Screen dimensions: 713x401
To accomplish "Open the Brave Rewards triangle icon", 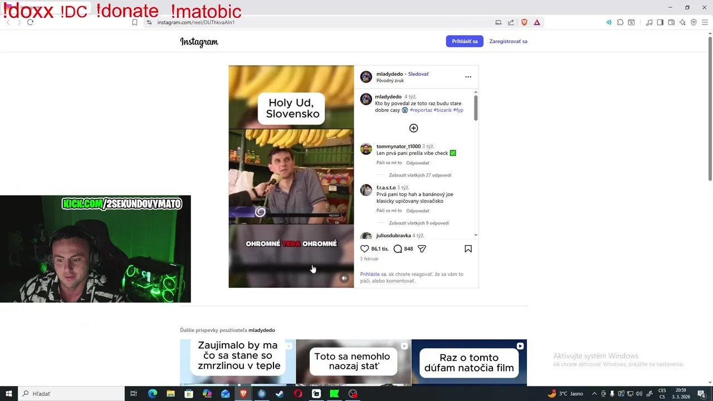I will tap(537, 22).
